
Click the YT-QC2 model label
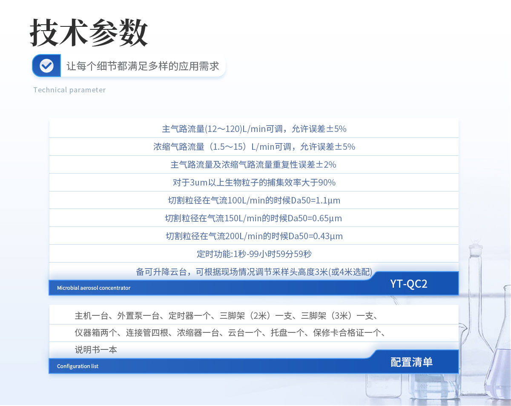tap(408, 284)
